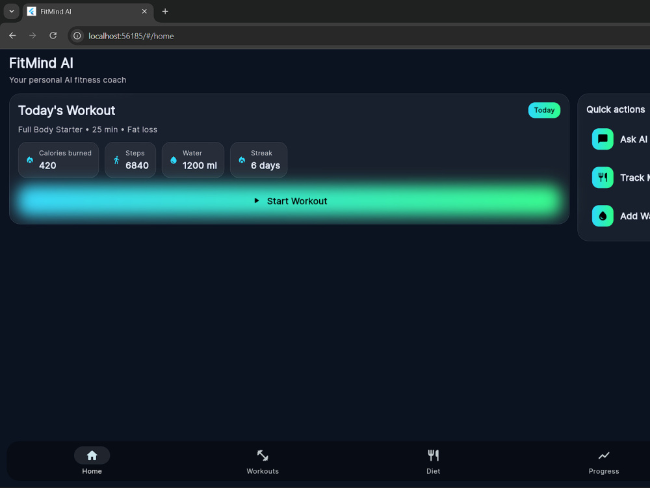Image resolution: width=650 pixels, height=488 pixels.
Task: Click the Steps walking person icon
Action: 116,160
